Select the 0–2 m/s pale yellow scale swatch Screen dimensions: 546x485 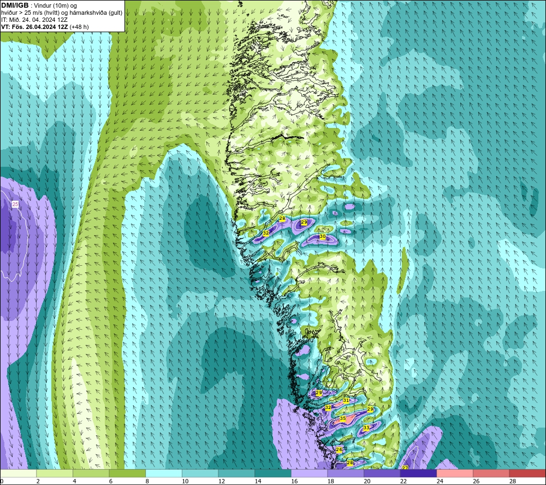tap(18, 473)
